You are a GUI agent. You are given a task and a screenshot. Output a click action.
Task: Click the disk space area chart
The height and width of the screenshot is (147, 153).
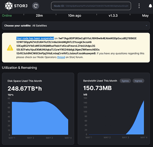tap(40, 118)
